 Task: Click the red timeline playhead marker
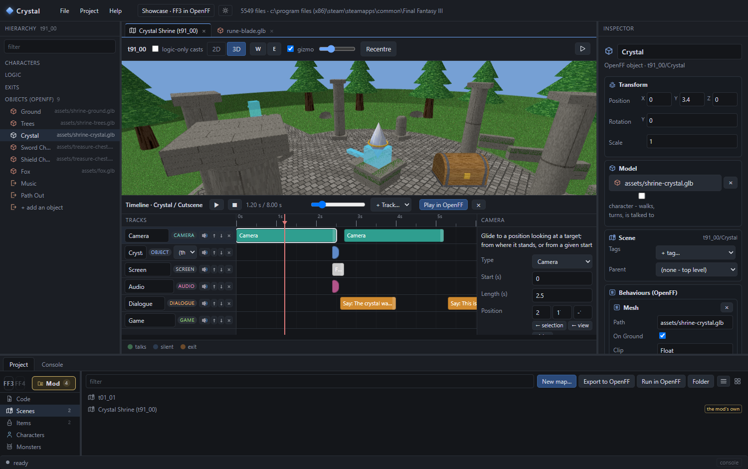pos(285,223)
